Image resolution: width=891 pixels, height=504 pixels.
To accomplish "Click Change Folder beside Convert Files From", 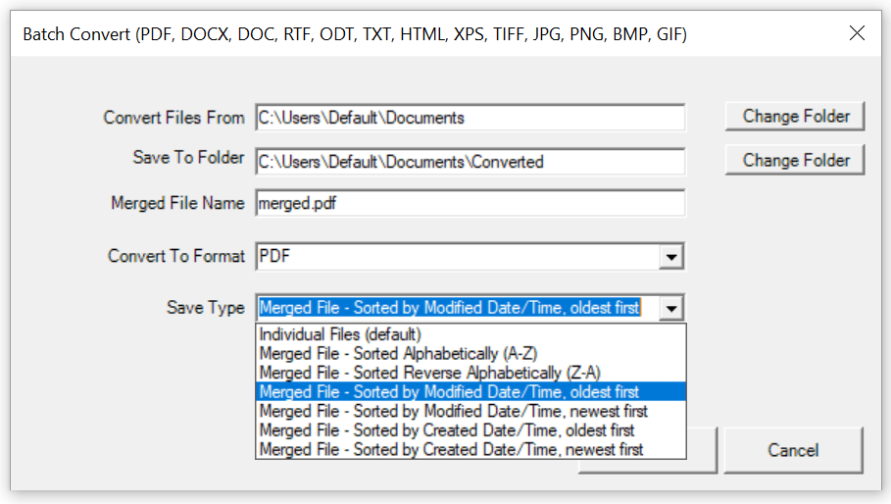I will pyautogui.click(x=795, y=116).
